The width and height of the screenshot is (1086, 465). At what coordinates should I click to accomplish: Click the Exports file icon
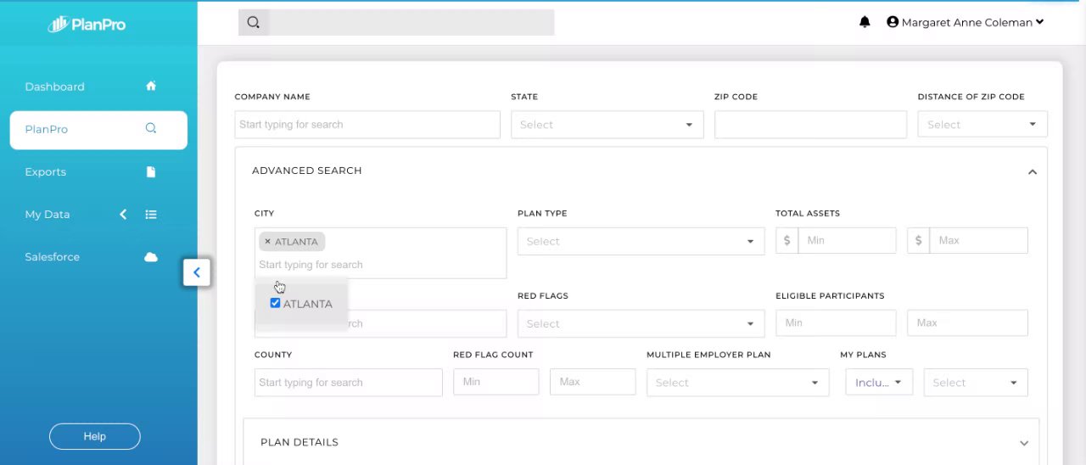[x=151, y=171]
